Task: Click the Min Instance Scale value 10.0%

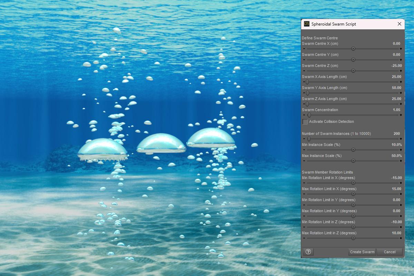Action: click(396, 145)
